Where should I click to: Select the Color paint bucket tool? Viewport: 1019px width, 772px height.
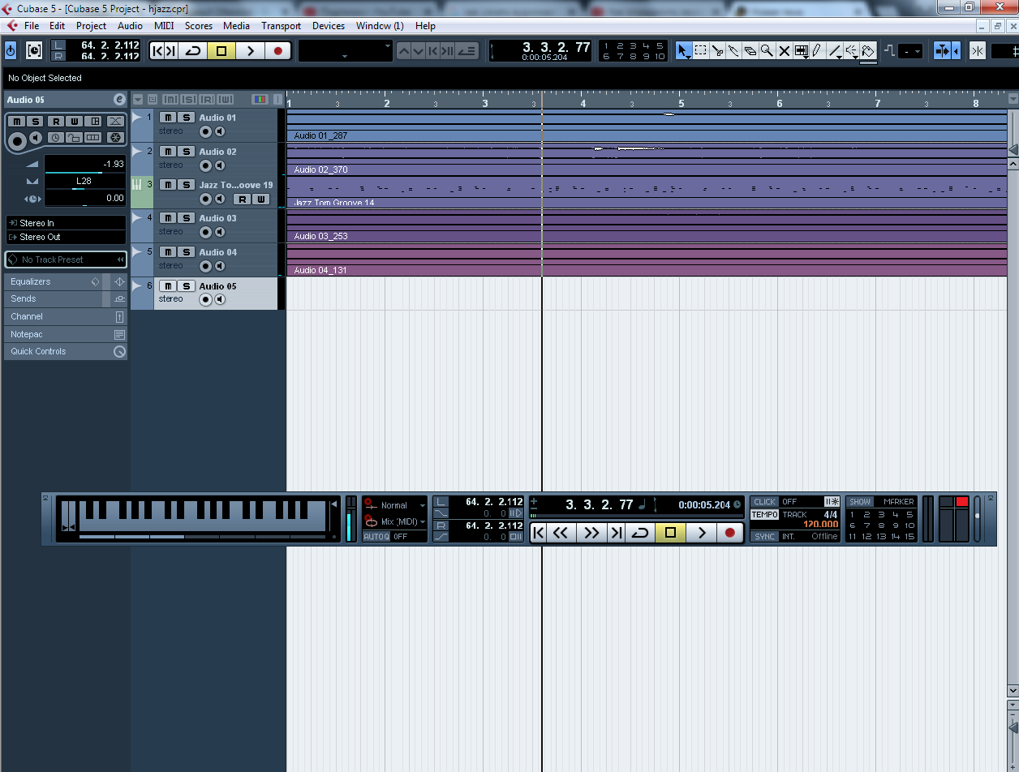[x=868, y=51]
